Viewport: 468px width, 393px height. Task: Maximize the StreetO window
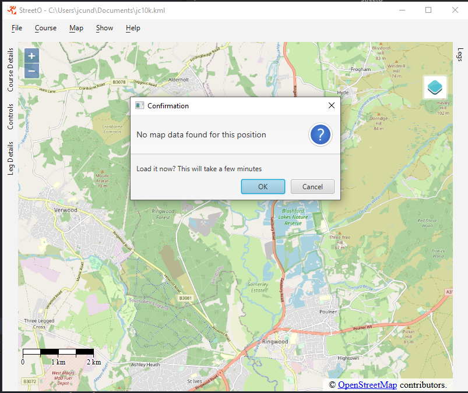428,10
